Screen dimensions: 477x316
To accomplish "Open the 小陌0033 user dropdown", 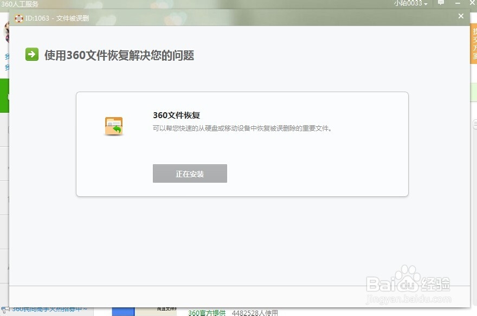I will click(411, 3).
